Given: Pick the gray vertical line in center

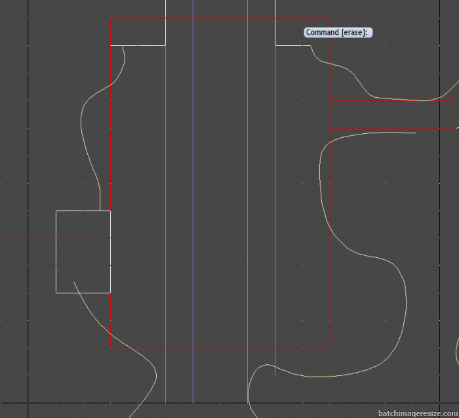Looking at the screenshot, I should 247,197.
